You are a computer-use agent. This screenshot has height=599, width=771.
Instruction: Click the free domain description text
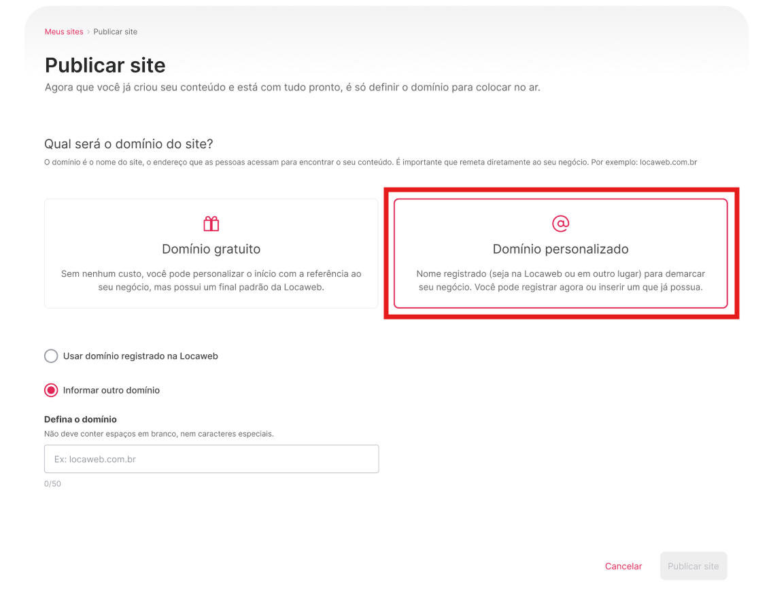click(211, 281)
